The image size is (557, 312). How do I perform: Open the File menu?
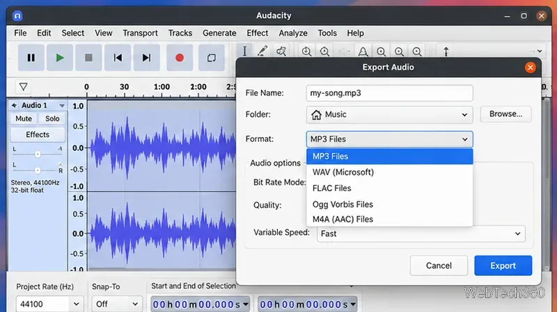pyautogui.click(x=20, y=33)
